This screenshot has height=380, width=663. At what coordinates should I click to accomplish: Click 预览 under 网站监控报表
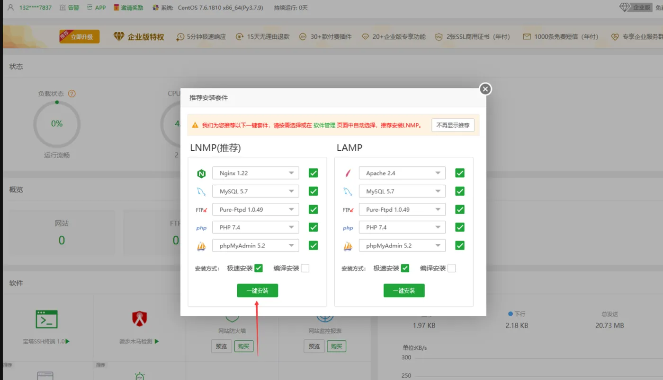coord(314,346)
